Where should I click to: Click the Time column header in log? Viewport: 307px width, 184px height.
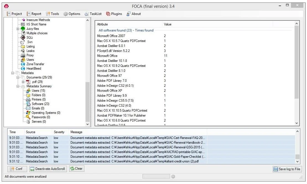point(16,132)
